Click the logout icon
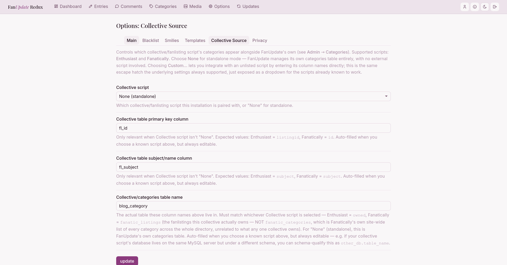Viewport: 507px width, 265px height. [x=495, y=7]
